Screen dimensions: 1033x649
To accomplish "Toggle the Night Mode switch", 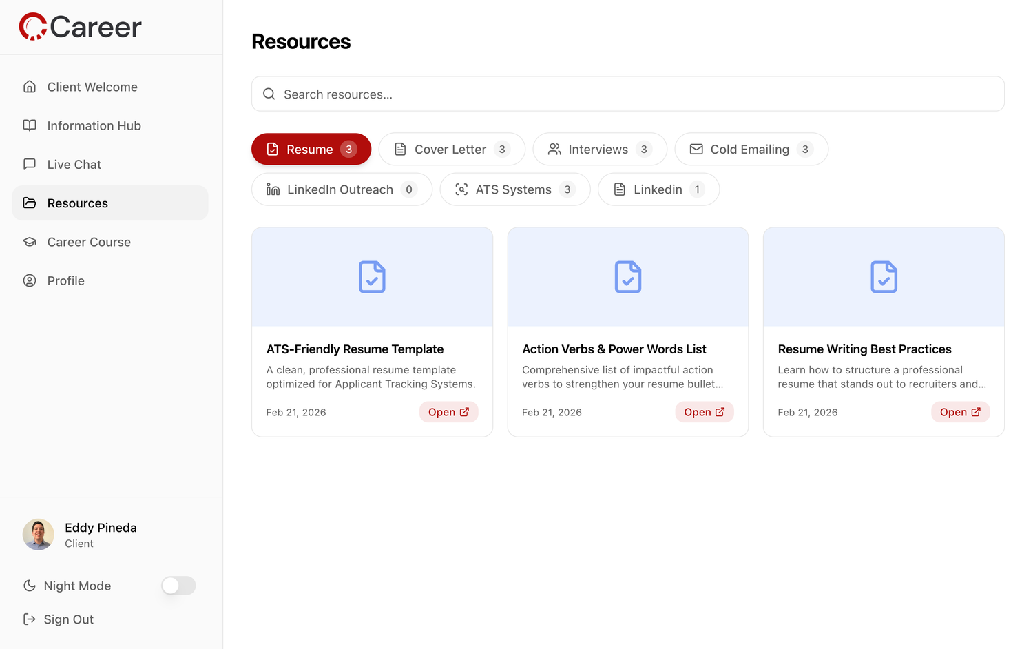I will tap(178, 586).
